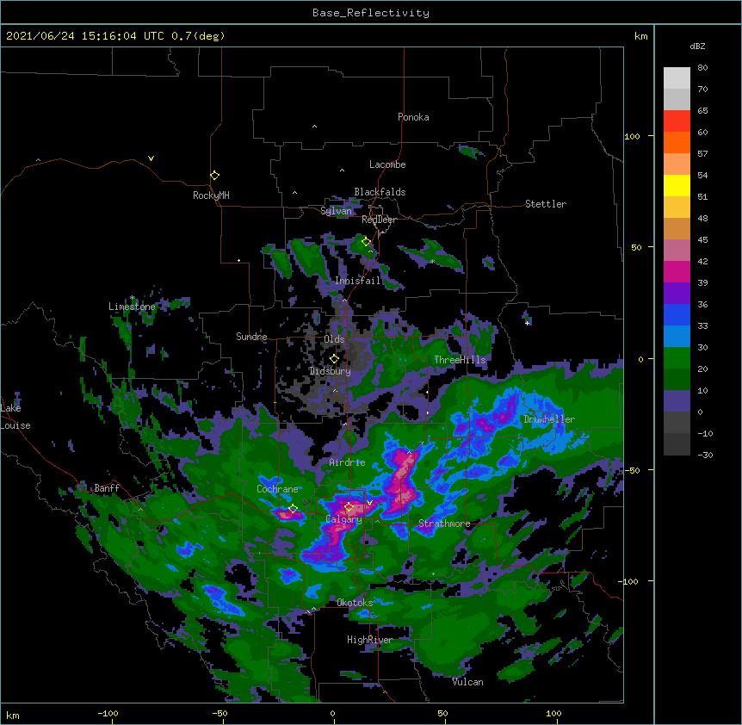Click the Innisfail map label

[x=358, y=281]
